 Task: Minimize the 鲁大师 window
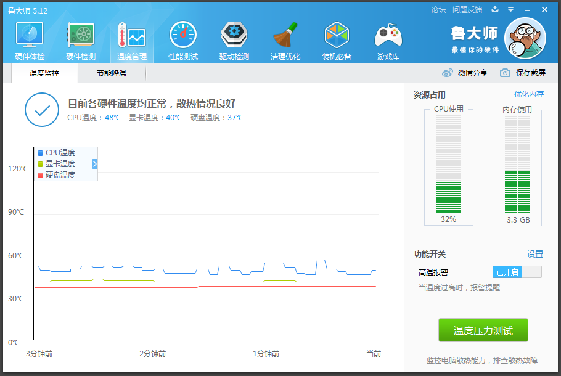pyautogui.click(x=527, y=10)
